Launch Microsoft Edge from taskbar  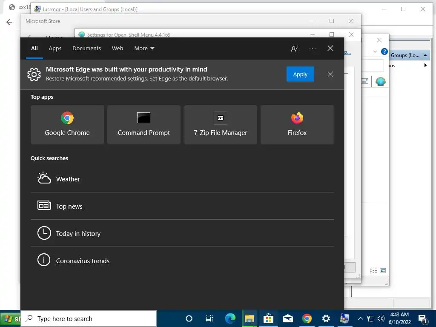pos(230,318)
